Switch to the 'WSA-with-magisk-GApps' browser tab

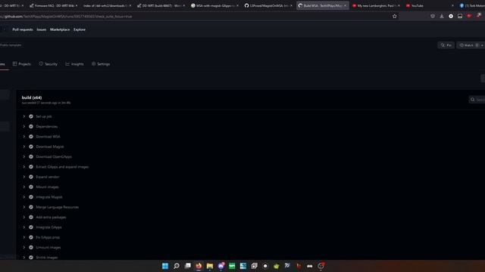coord(214,5)
